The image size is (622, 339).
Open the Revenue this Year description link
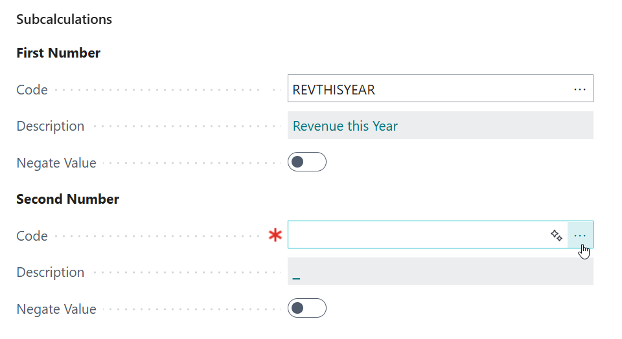[x=345, y=126]
